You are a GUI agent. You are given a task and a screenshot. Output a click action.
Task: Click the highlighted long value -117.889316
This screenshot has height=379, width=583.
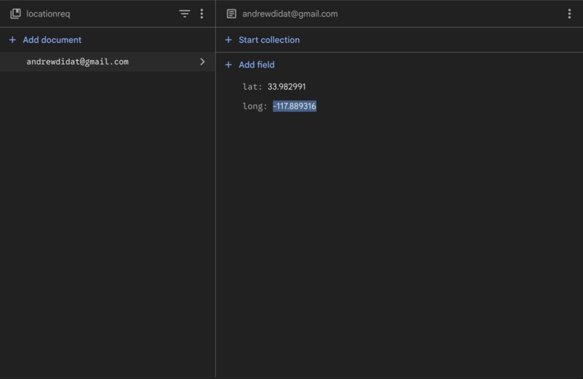(x=294, y=106)
